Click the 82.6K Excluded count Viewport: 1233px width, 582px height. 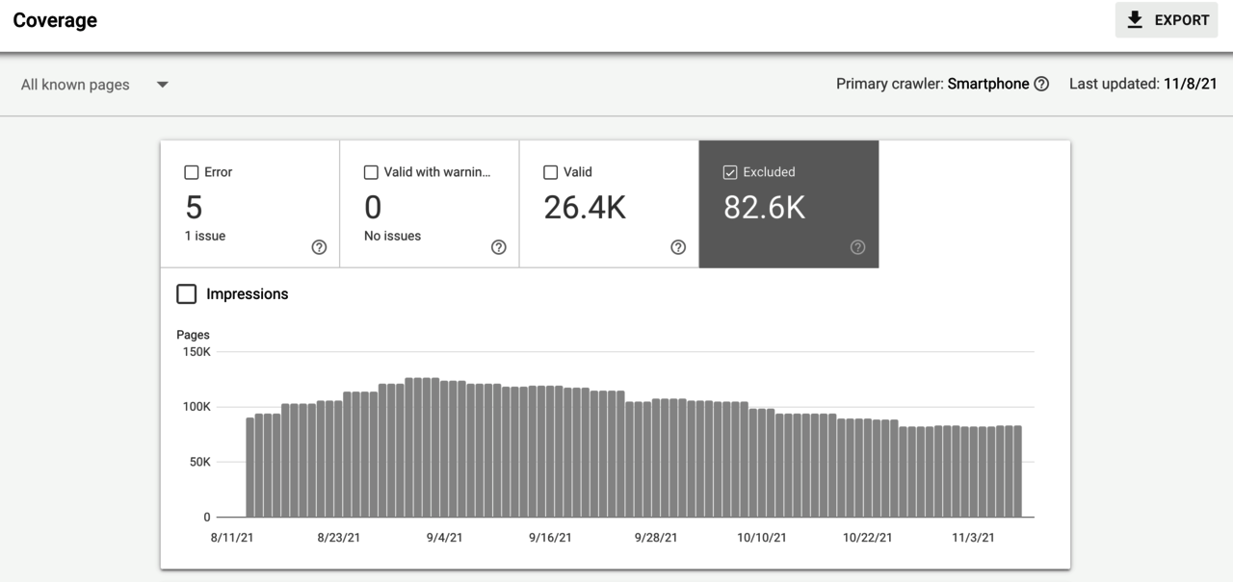click(764, 207)
